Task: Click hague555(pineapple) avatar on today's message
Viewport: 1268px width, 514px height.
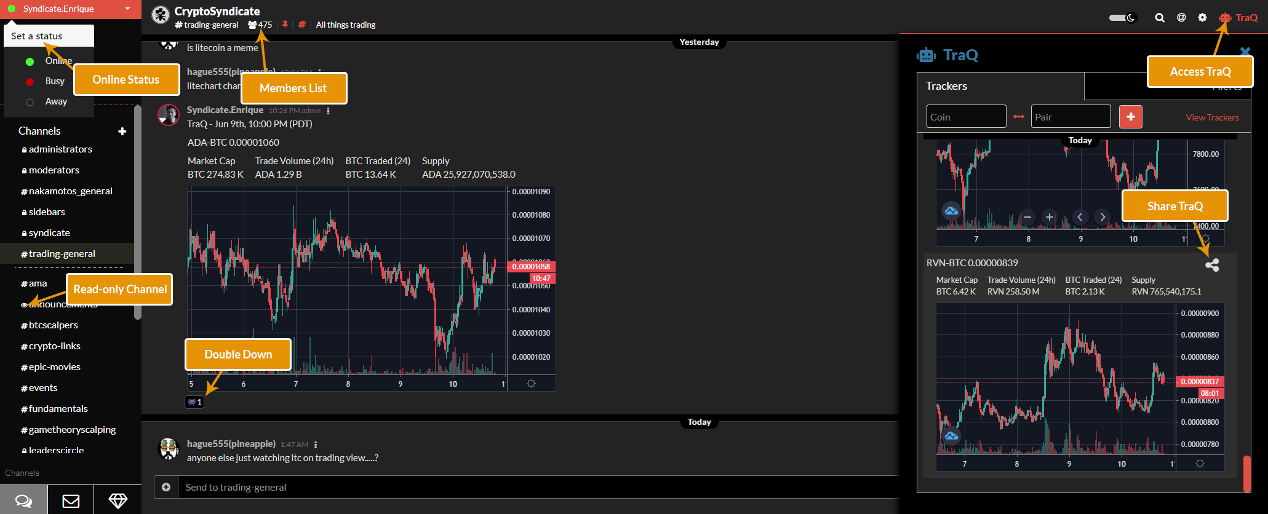Action: [x=169, y=449]
